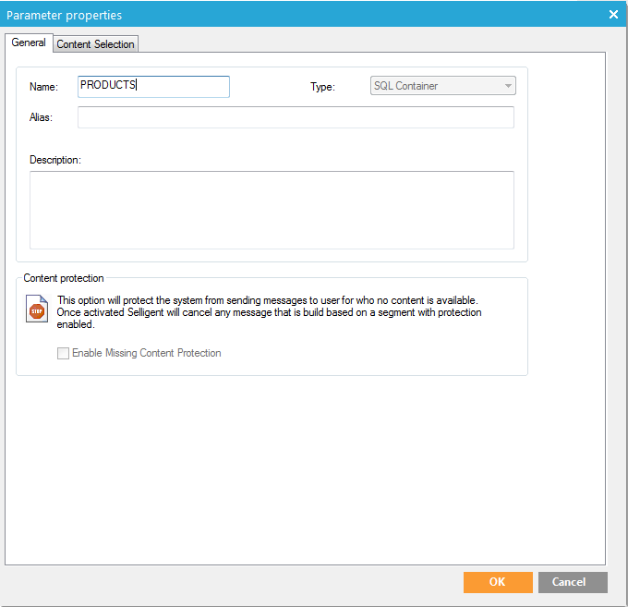Viewport: 628px width, 607px height.
Task: Select the General tab
Action: 29,43
